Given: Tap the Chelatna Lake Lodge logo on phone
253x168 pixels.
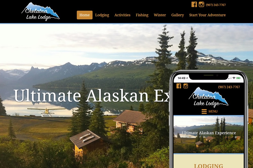Looking at the screenshot, I should click(x=208, y=97).
